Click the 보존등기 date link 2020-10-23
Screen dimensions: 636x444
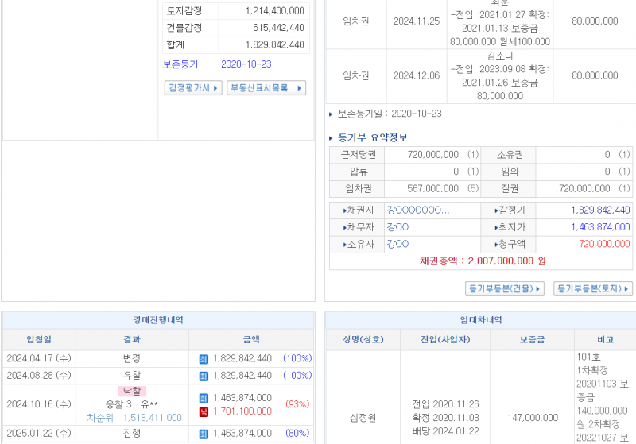pos(246,64)
